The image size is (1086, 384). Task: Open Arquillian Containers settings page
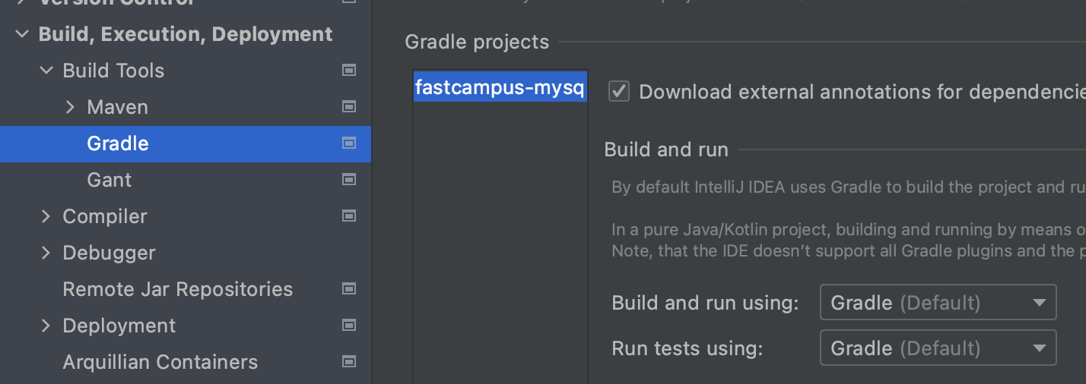coord(160,362)
